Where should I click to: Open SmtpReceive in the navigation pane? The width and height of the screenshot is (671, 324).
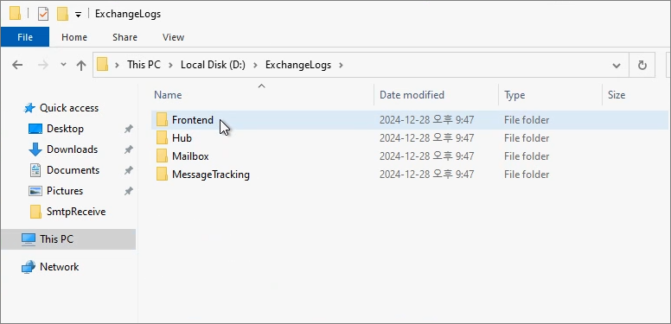coord(76,212)
